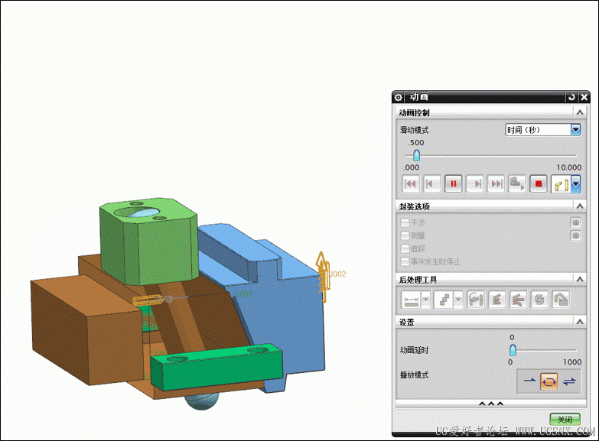Viewport: 599px width, 441px height.
Task: Click the list icon beside 干涉
Action: pyautogui.click(x=576, y=222)
